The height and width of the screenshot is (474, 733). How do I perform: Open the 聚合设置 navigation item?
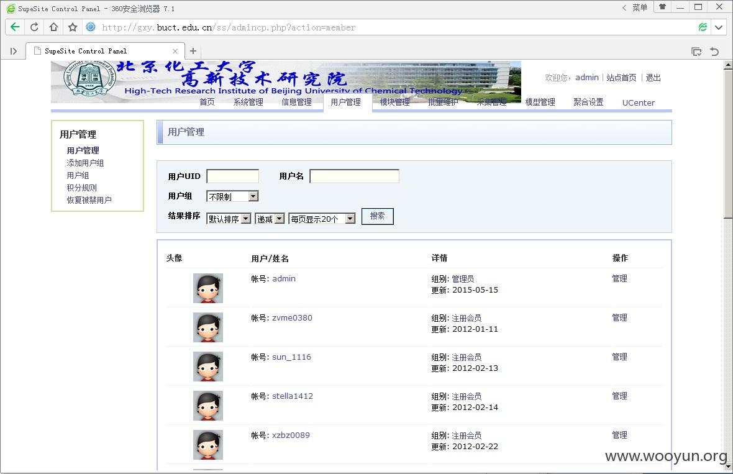(588, 102)
